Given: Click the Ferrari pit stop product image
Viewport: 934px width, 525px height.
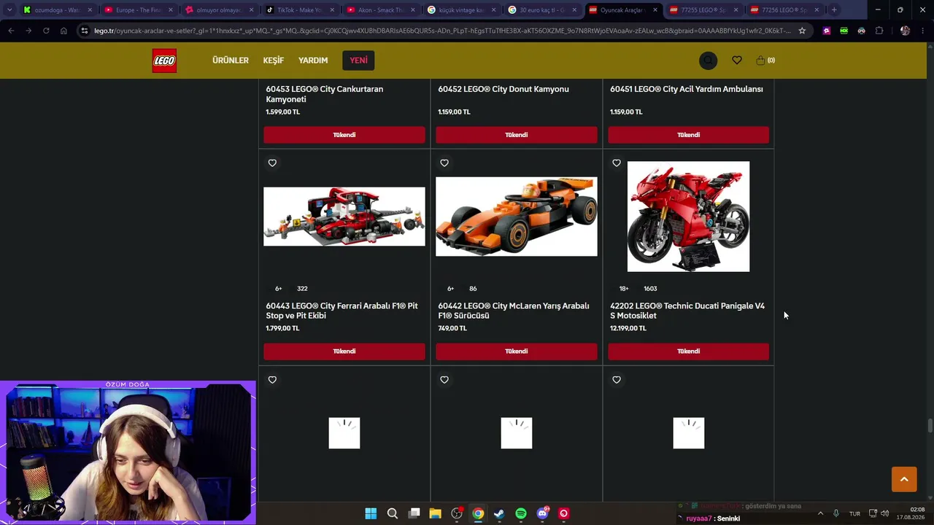Looking at the screenshot, I should (x=344, y=217).
